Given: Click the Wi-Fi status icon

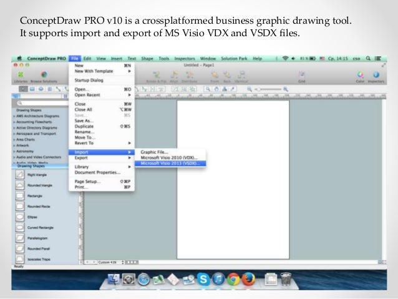Looking at the screenshot, I should click(x=285, y=59).
